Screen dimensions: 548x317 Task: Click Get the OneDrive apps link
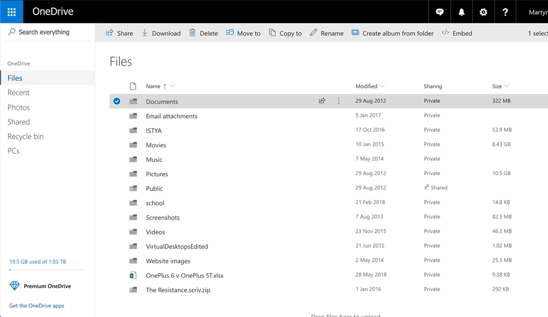click(x=37, y=305)
